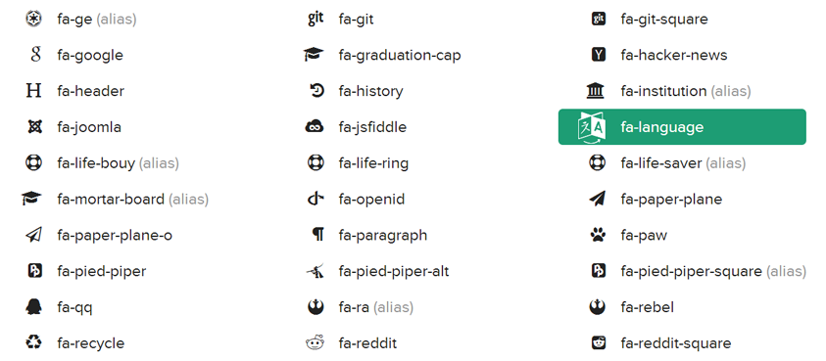
Task: Click the history clock-arrow icon
Action: [x=316, y=91]
